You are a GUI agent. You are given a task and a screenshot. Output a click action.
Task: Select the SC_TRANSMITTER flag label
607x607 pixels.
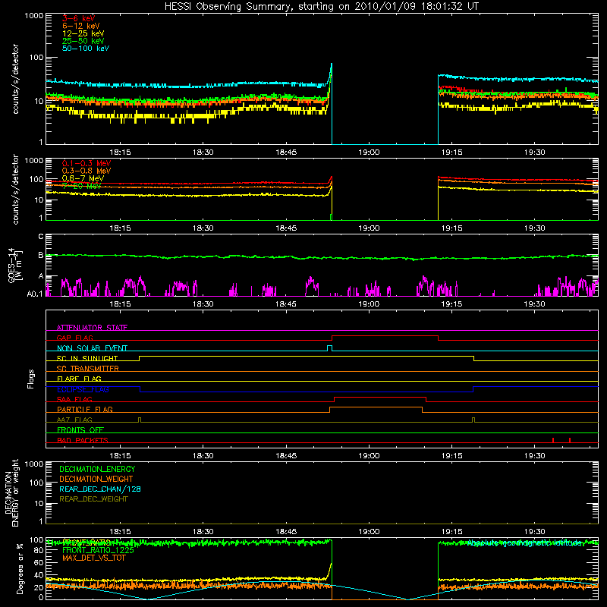pyautogui.click(x=88, y=369)
